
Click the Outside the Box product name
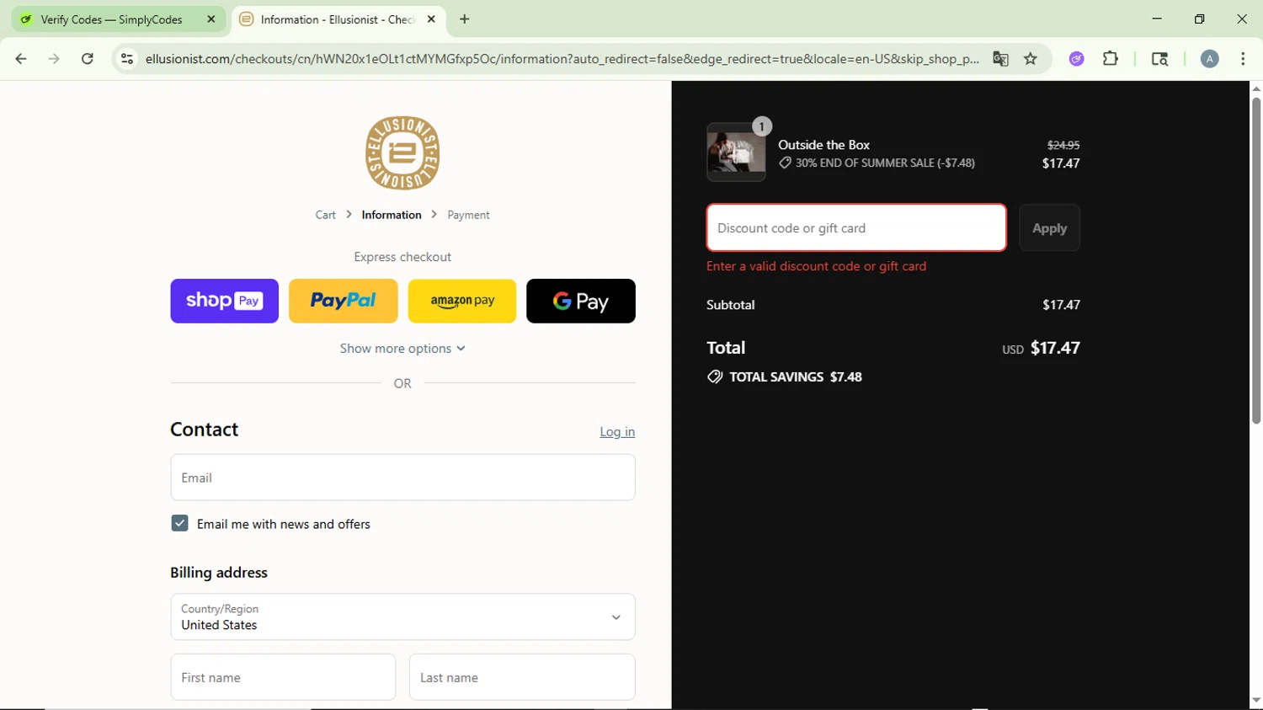pyautogui.click(x=823, y=145)
